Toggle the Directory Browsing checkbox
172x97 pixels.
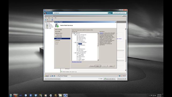coord(77,39)
